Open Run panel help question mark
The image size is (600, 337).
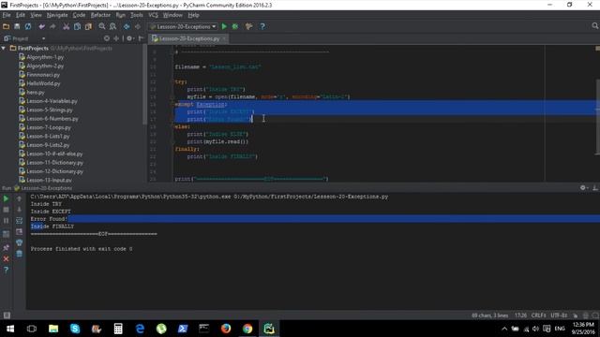pos(6,270)
